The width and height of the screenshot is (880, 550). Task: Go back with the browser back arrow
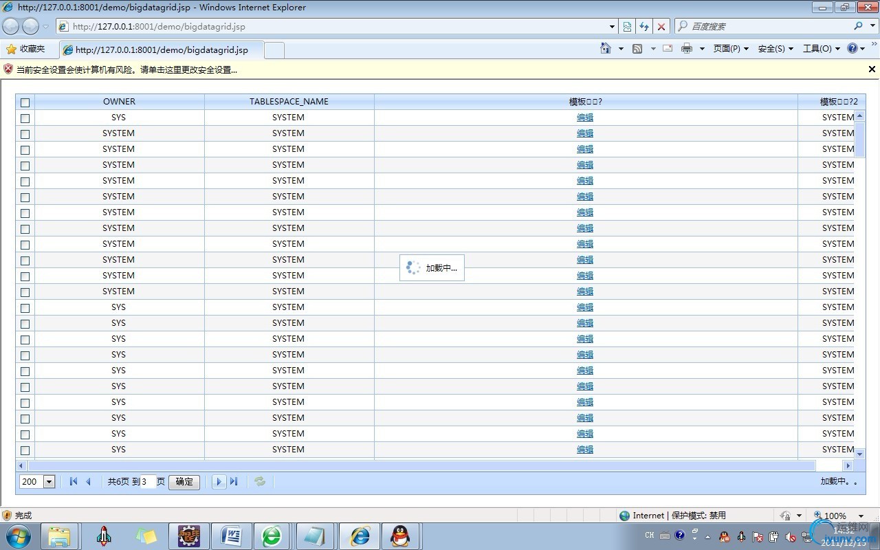click(x=11, y=26)
